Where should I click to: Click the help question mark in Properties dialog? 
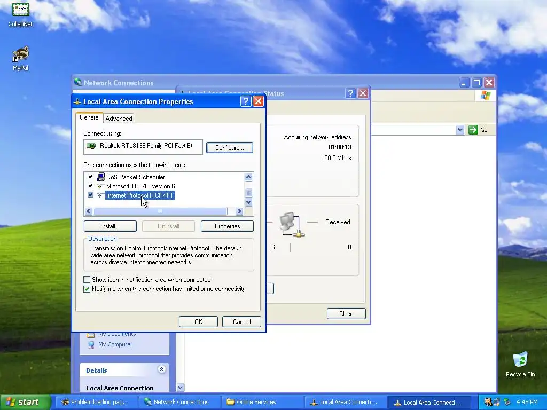coord(246,101)
